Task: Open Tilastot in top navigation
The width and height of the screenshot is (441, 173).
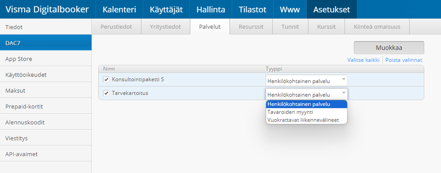Action: (x=253, y=9)
